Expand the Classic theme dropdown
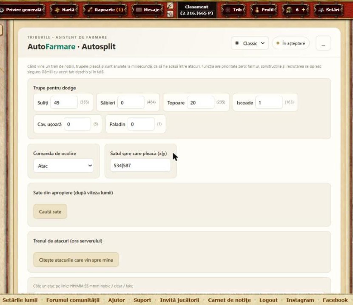 click(250, 43)
